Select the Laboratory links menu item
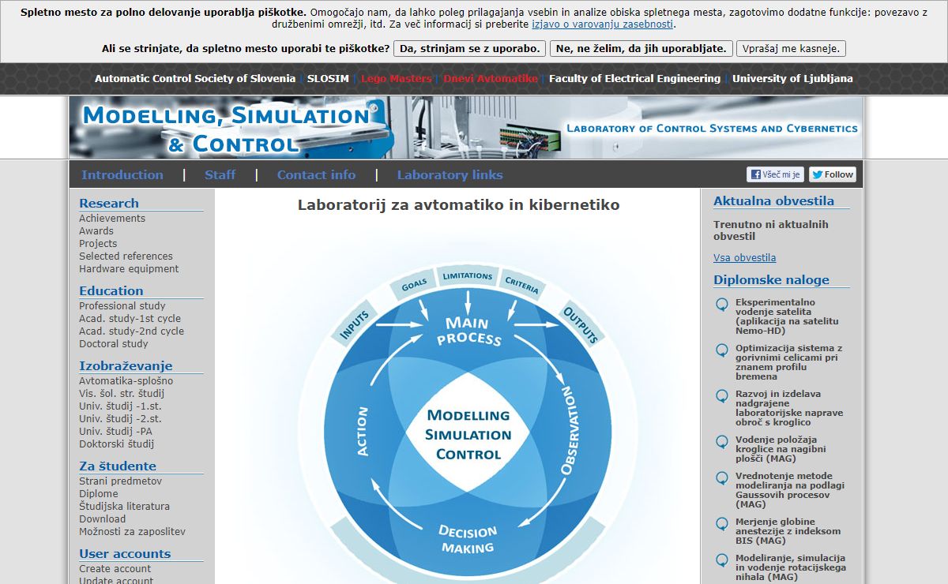 pyautogui.click(x=450, y=174)
